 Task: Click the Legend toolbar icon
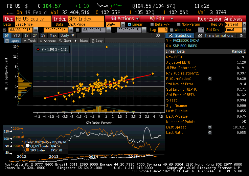click(x=7, y=41)
